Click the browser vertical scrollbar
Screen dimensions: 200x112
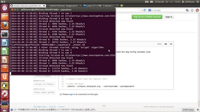tap(199, 58)
